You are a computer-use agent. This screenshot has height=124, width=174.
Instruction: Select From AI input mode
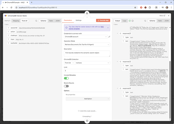[x=24, y=21]
